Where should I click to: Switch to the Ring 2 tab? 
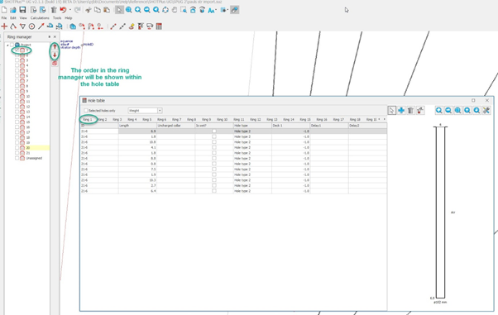point(102,119)
